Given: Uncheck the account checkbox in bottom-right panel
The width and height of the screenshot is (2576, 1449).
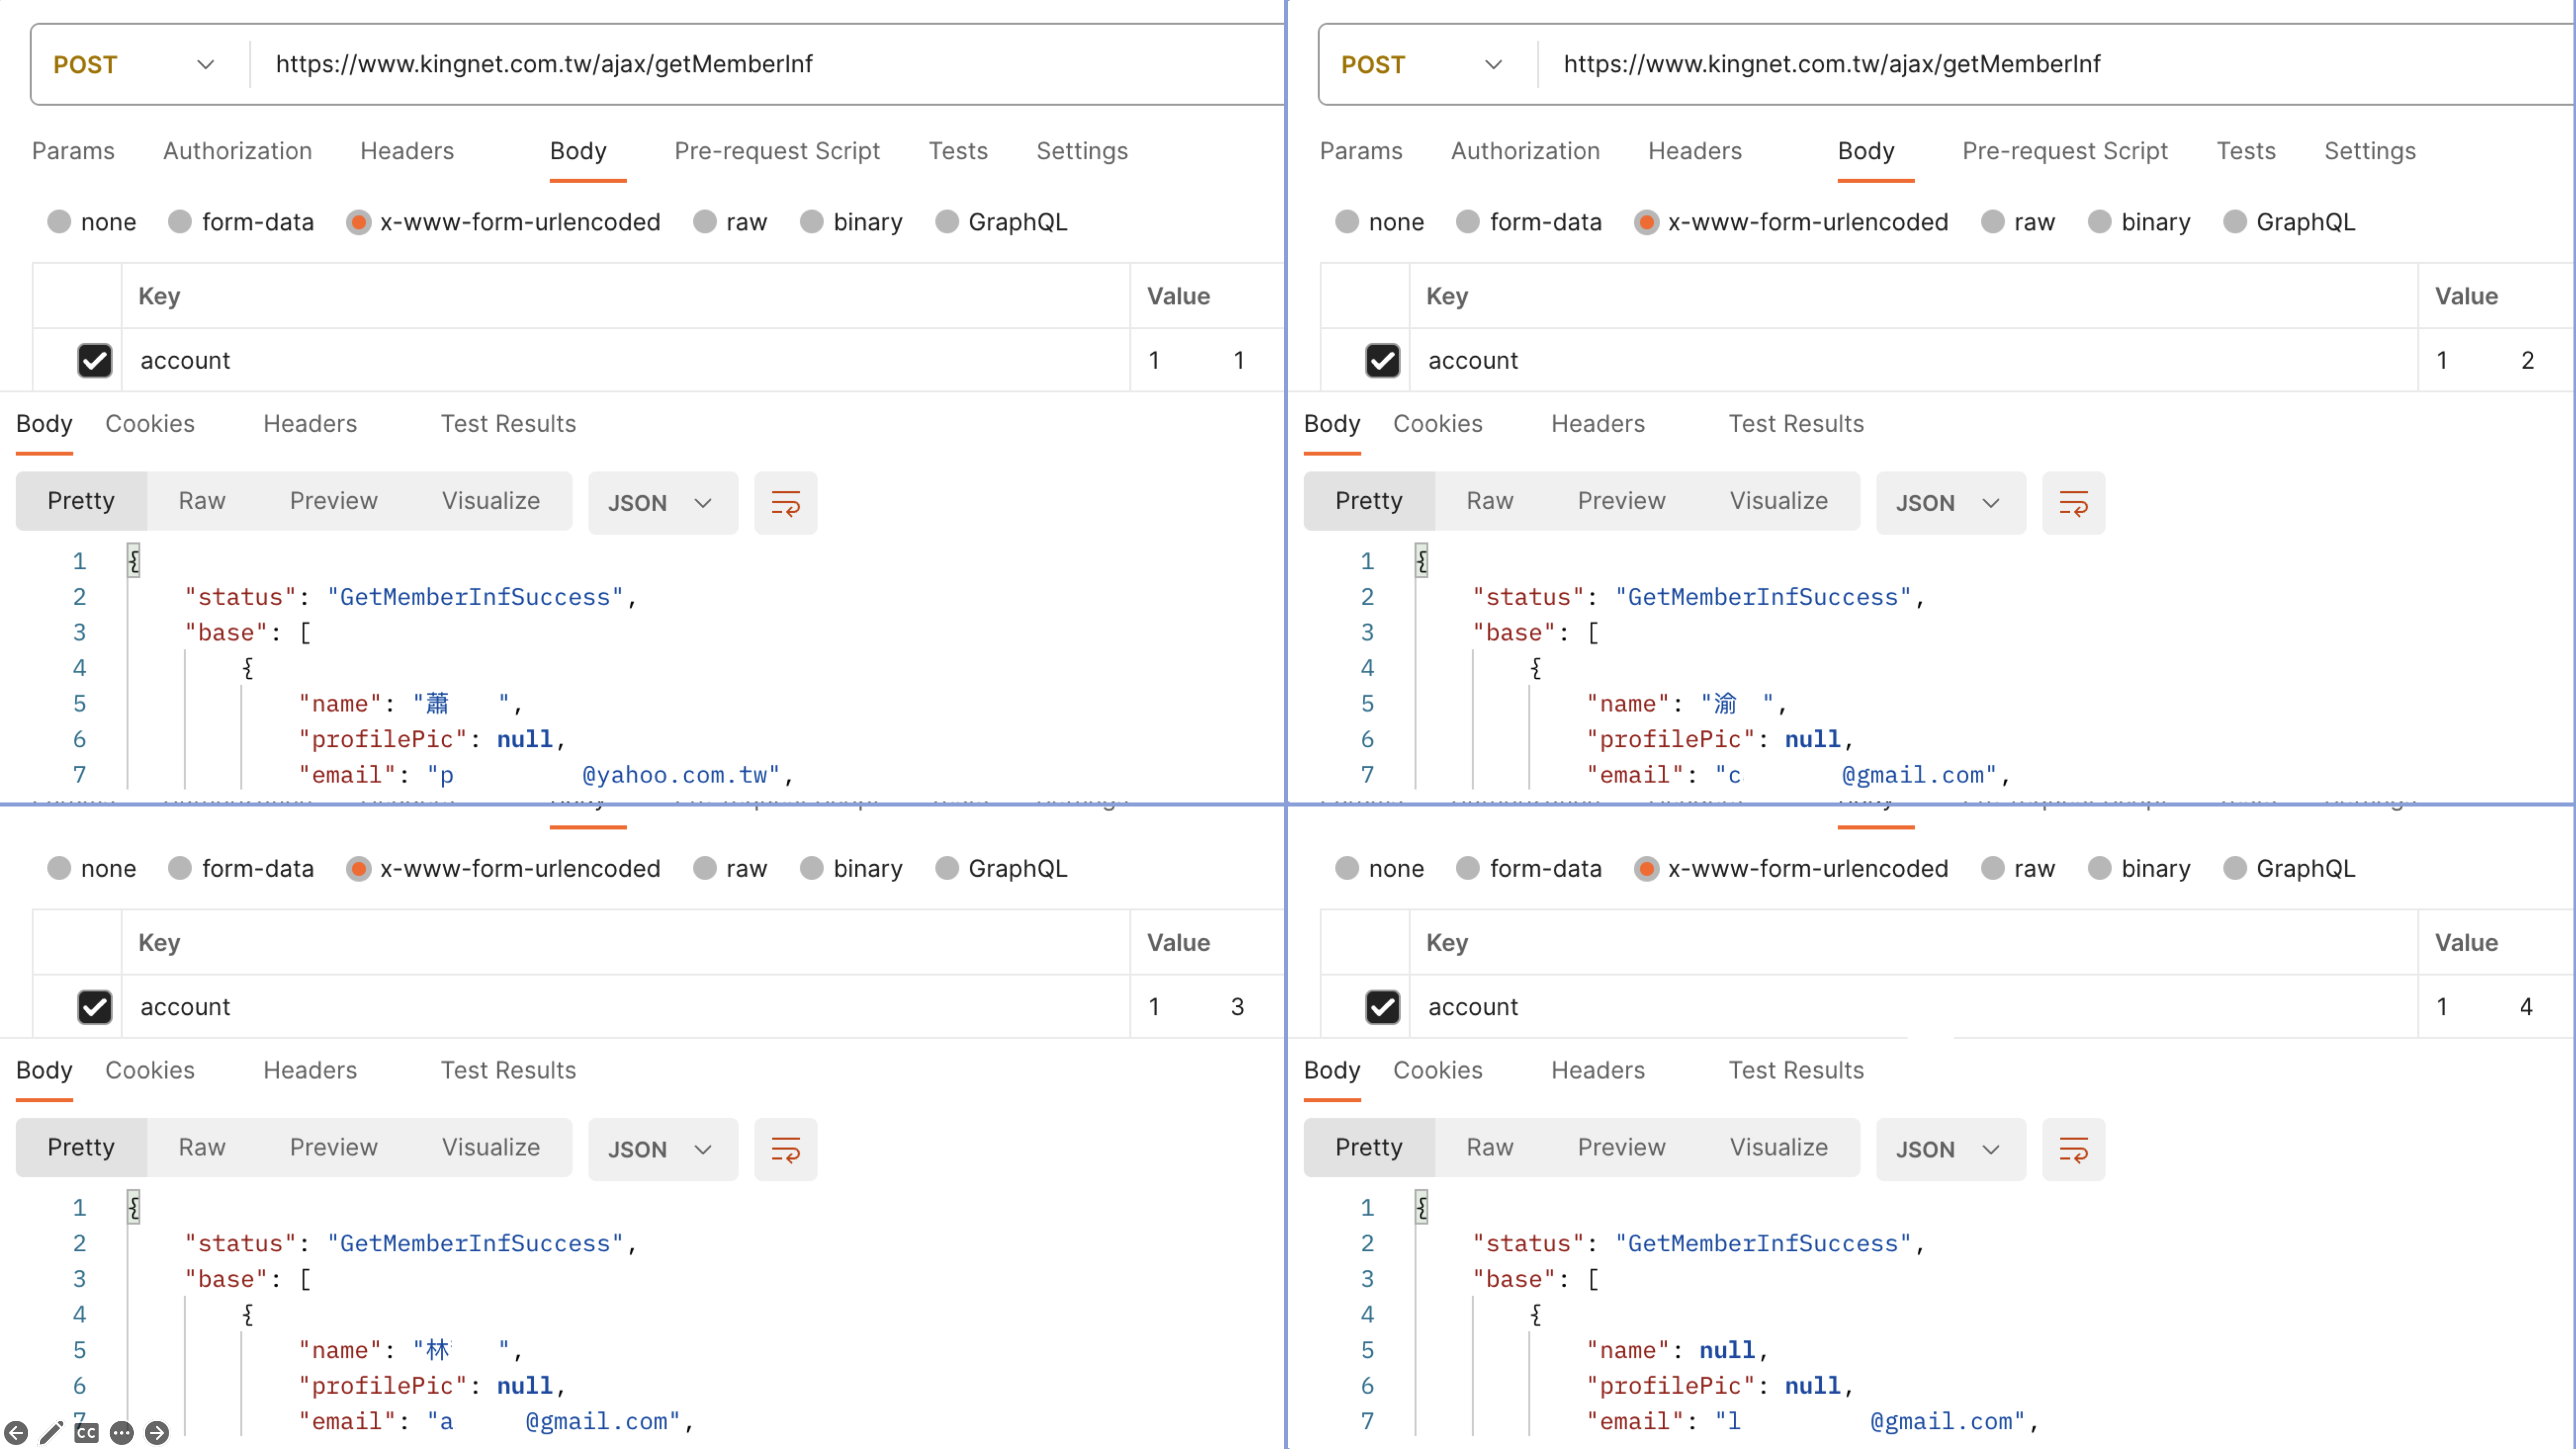Looking at the screenshot, I should [x=1383, y=1007].
